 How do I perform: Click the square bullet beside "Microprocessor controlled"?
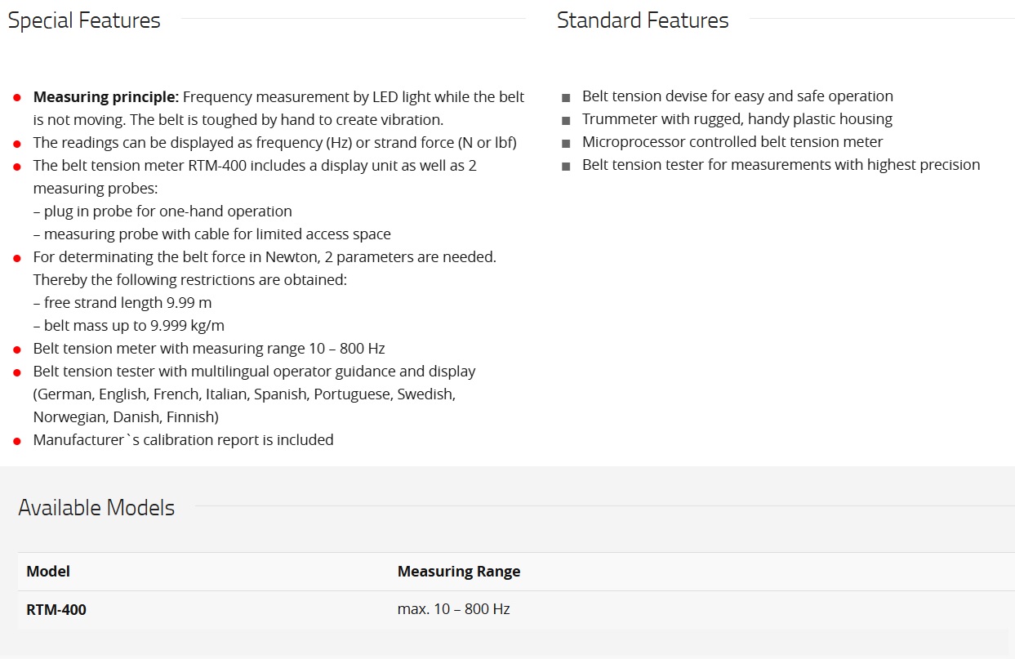pos(566,144)
